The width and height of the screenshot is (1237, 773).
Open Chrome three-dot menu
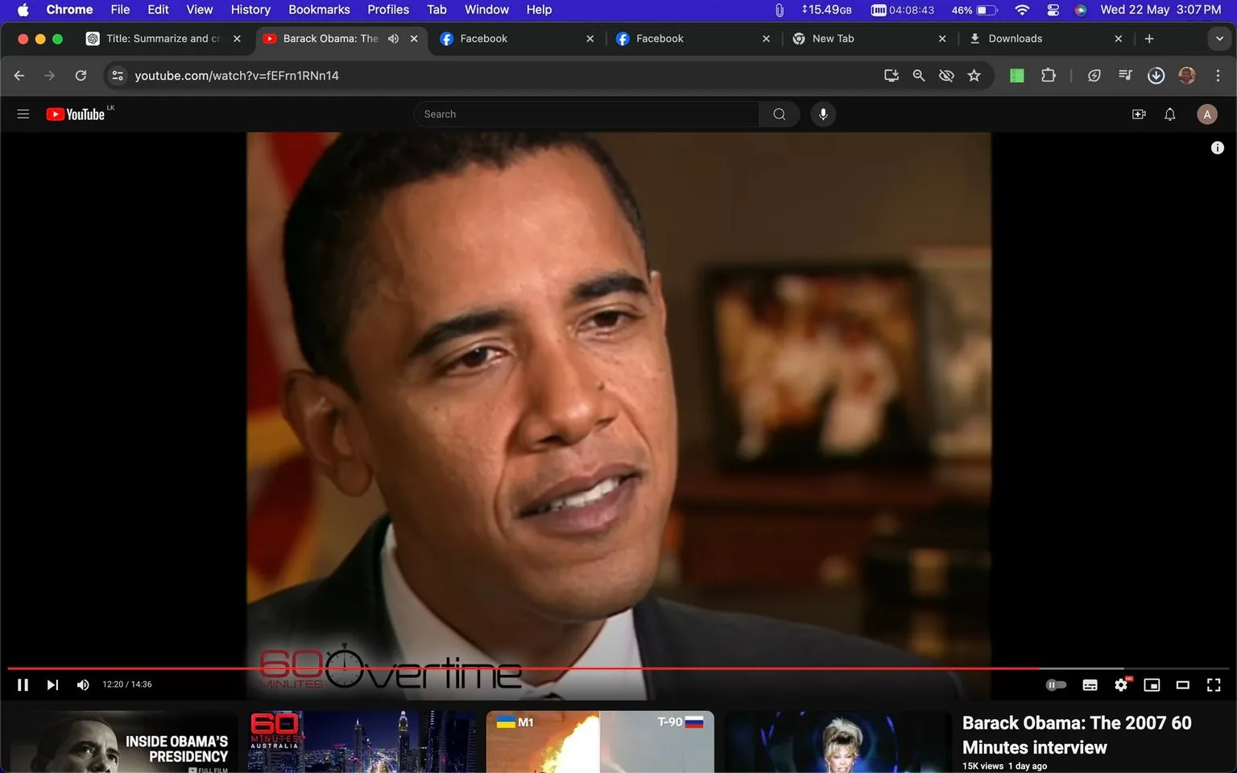[x=1219, y=75]
